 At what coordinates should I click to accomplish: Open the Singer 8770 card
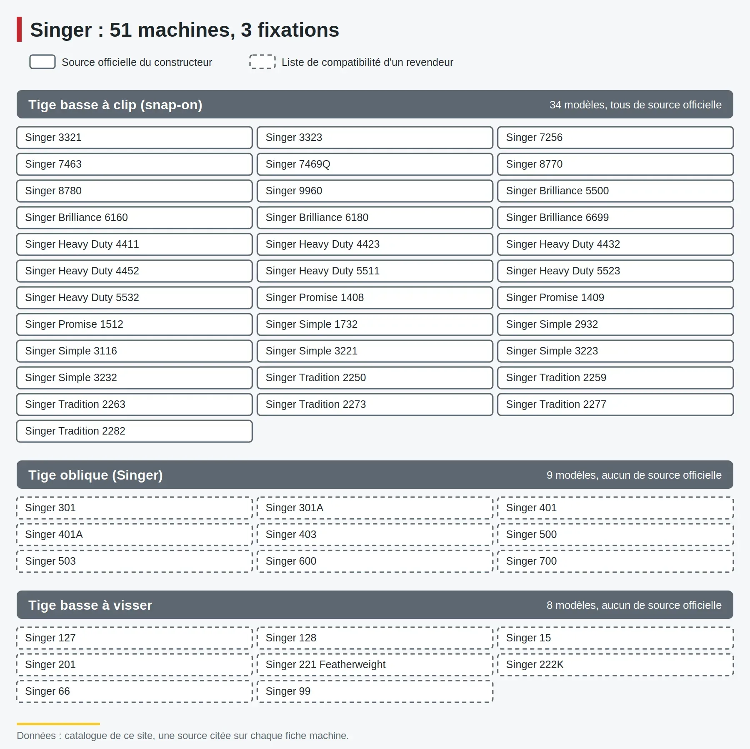coord(615,164)
